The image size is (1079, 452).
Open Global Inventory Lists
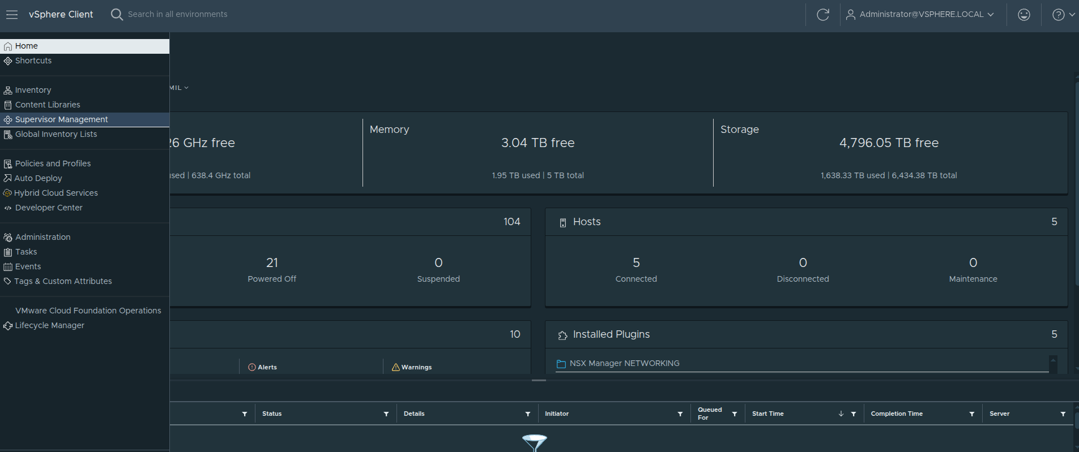(x=84, y=134)
